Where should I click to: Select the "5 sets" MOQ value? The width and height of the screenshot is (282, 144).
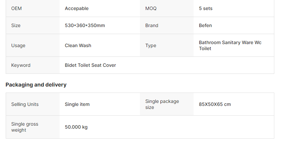click(206, 8)
